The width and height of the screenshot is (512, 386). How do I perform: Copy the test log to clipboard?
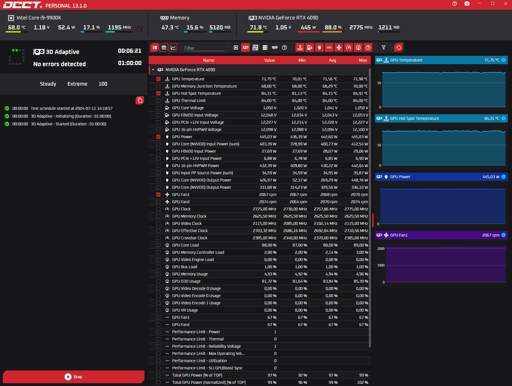point(140,100)
